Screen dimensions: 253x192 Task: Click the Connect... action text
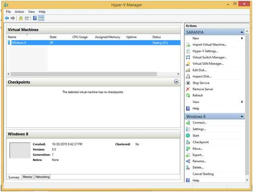click(199, 123)
